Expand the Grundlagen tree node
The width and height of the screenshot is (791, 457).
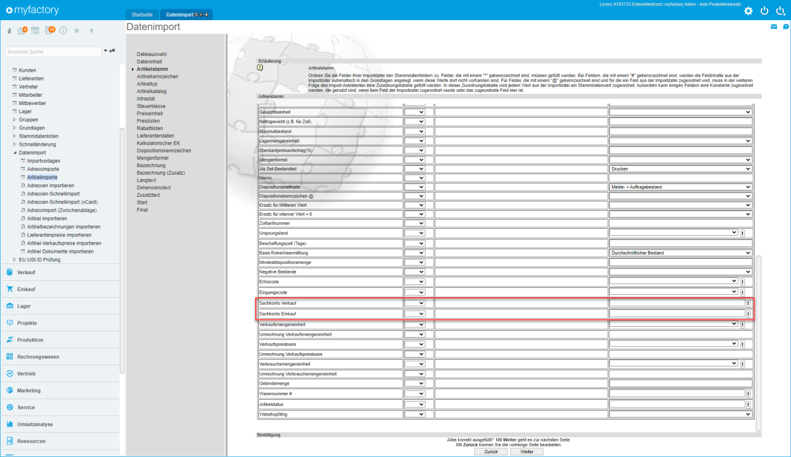(x=14, y=128)
